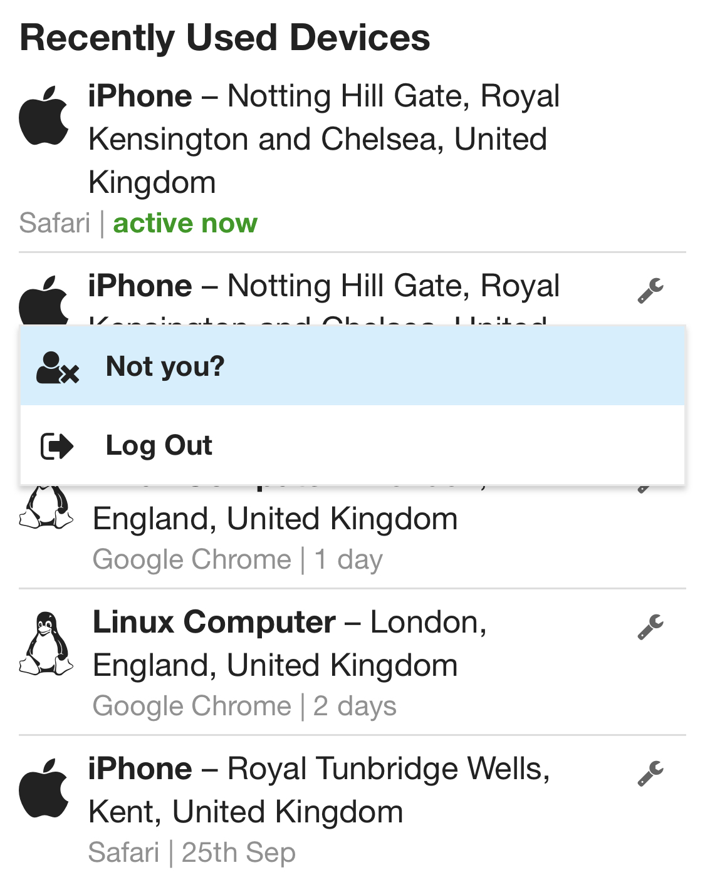The width and height of the screenshot is (705, 880).
Task: Click the "Google Chrome | 1 day" label
Action: pyautogui.click(x=238, y=559)
